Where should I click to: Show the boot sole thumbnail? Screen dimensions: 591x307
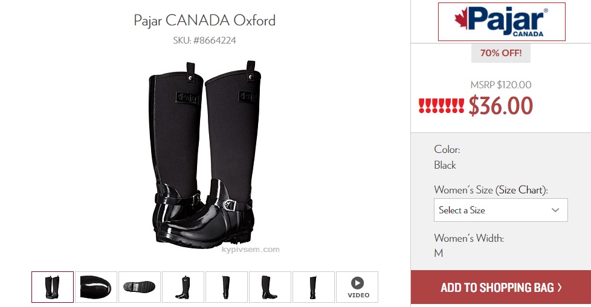[140, 287]
